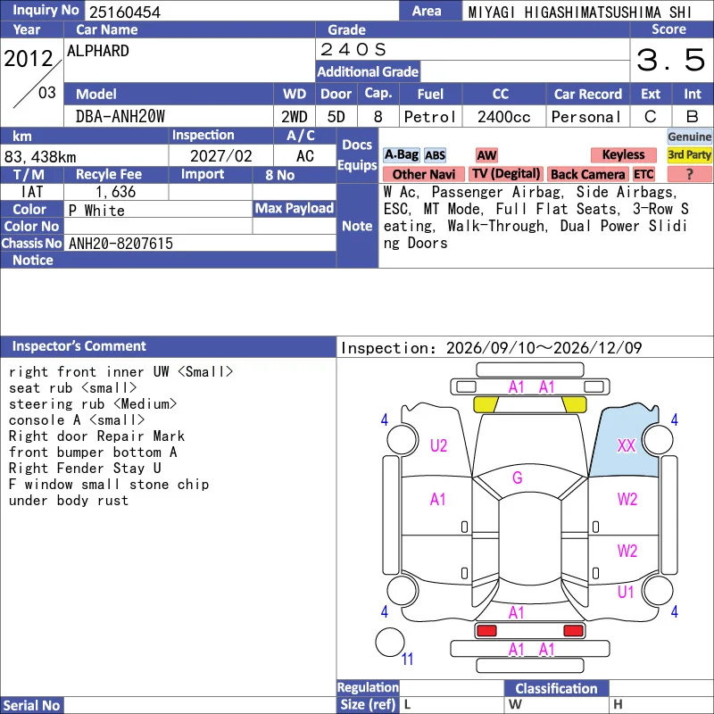Screen dimensions: 714x714
Task: Click the Keyless equipment badge
Action: click(623, 155)
